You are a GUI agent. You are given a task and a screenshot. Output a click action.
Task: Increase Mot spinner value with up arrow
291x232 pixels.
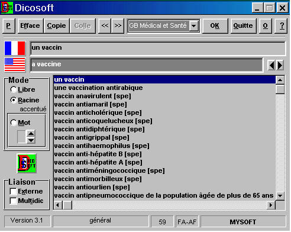(31, 133)
